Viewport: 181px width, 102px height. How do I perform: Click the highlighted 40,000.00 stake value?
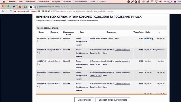click(148, 39)
